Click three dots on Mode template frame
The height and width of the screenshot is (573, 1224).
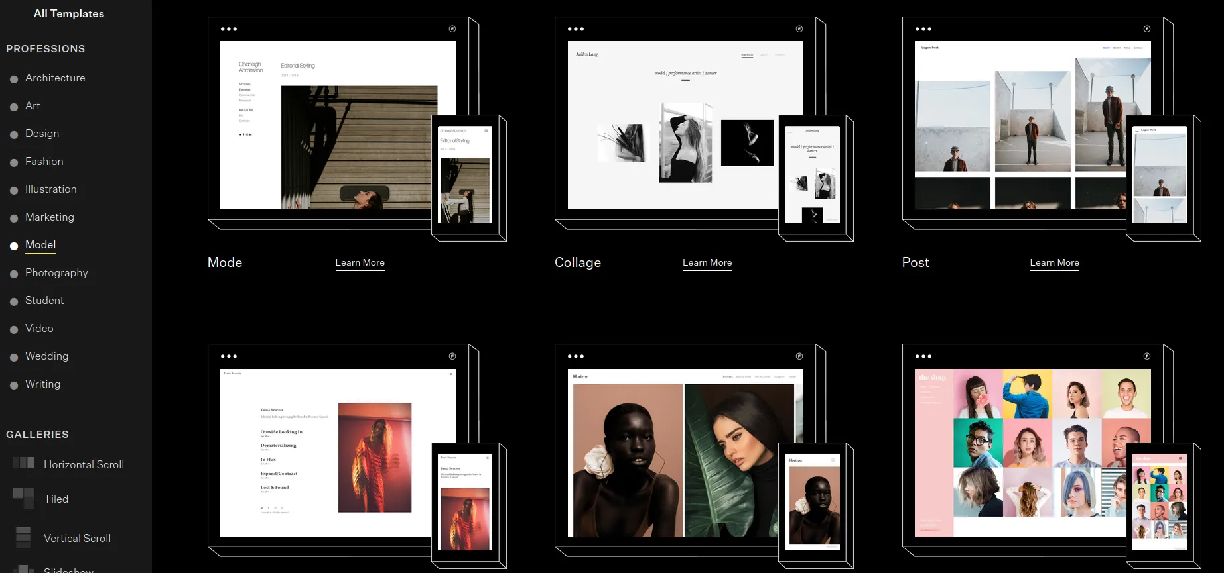point(229,29)
